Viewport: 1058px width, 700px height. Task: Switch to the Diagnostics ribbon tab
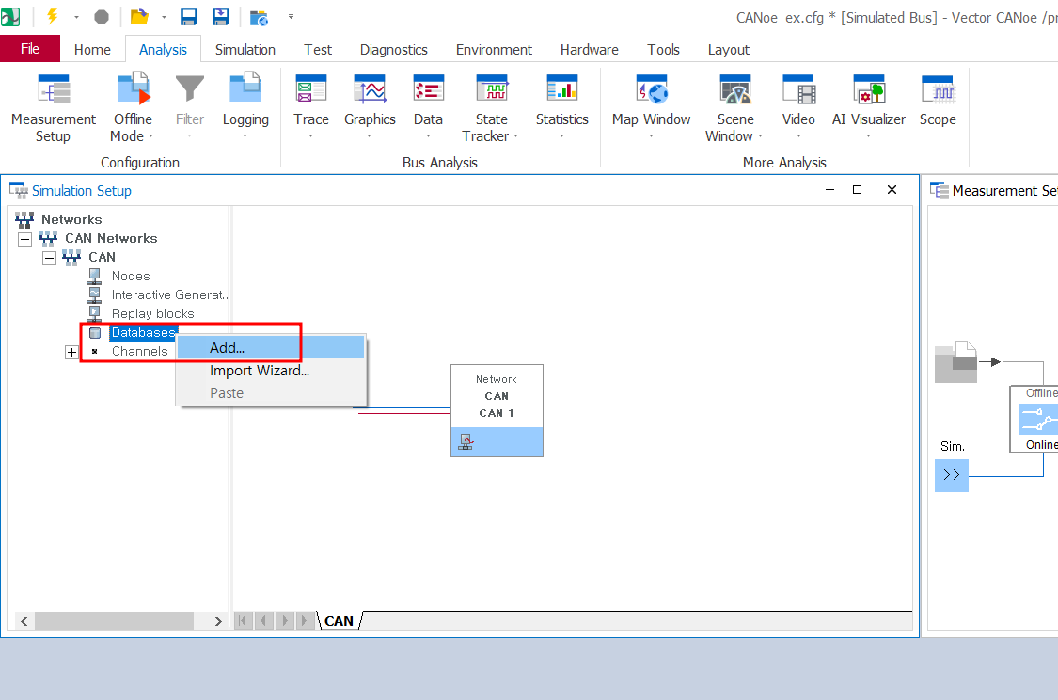[393, 49]
